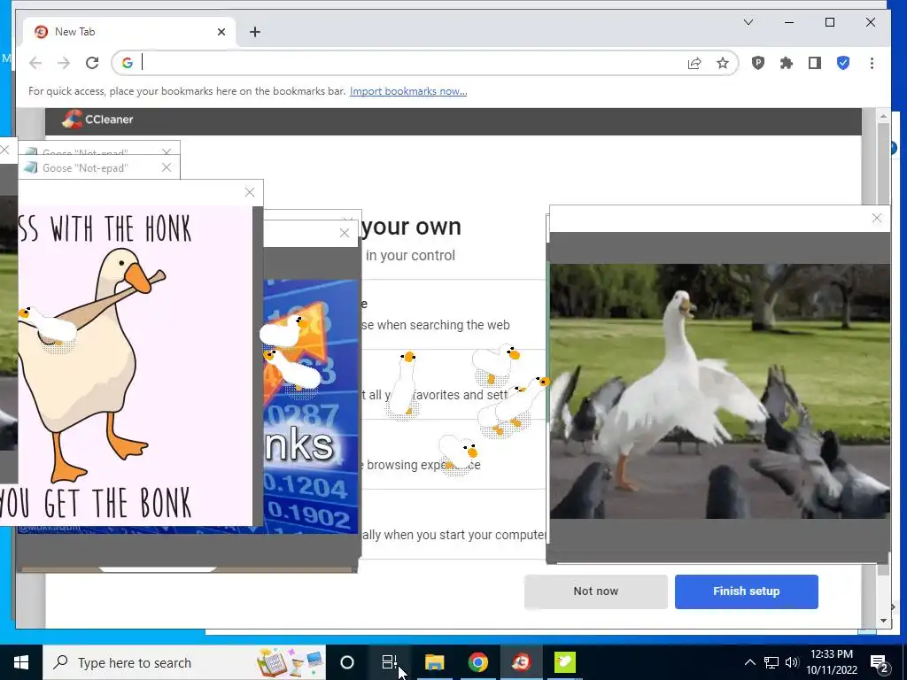
Task: Go back with the browser back arrow
Action: 35,63
